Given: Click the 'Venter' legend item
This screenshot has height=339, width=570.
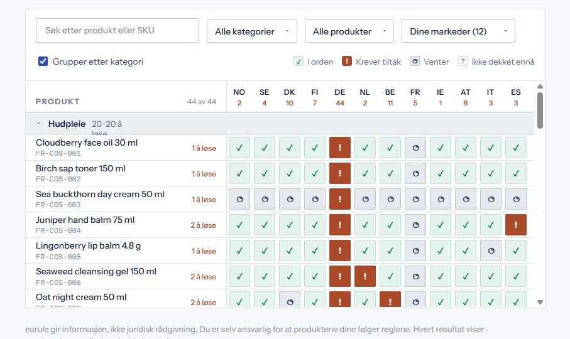Looking at the screenshot, I should 430,62.
